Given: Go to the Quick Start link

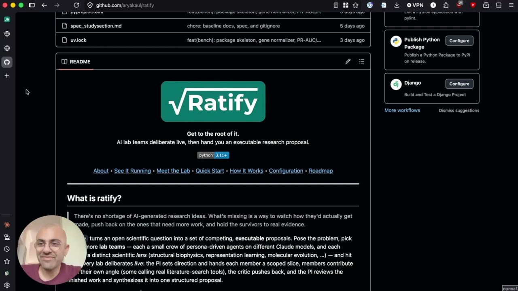Looking at the screenshot, I should pos(210,171).
